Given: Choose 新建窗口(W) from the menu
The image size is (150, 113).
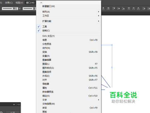Looking at the screenshot, I should point(69,6).
